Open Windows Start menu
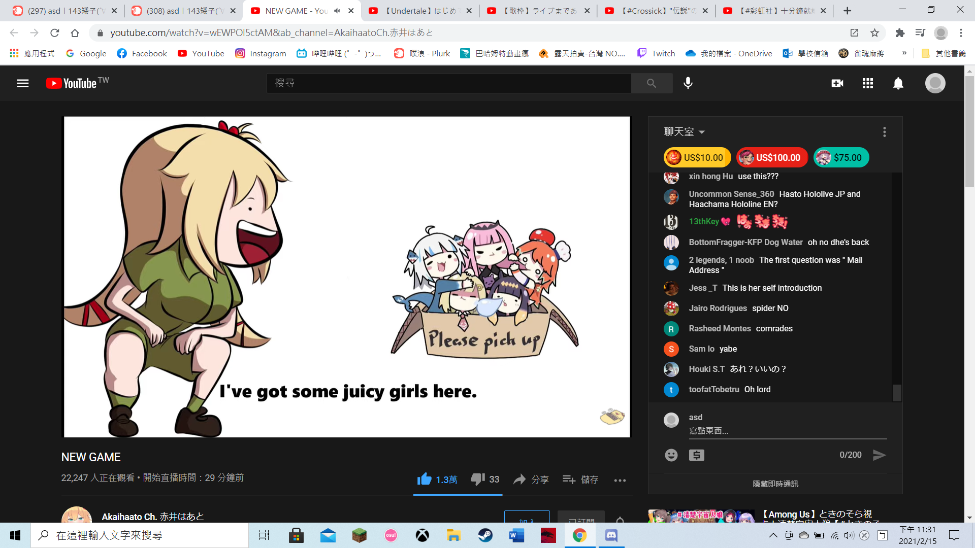975x548 pixels. pos(15,535)
